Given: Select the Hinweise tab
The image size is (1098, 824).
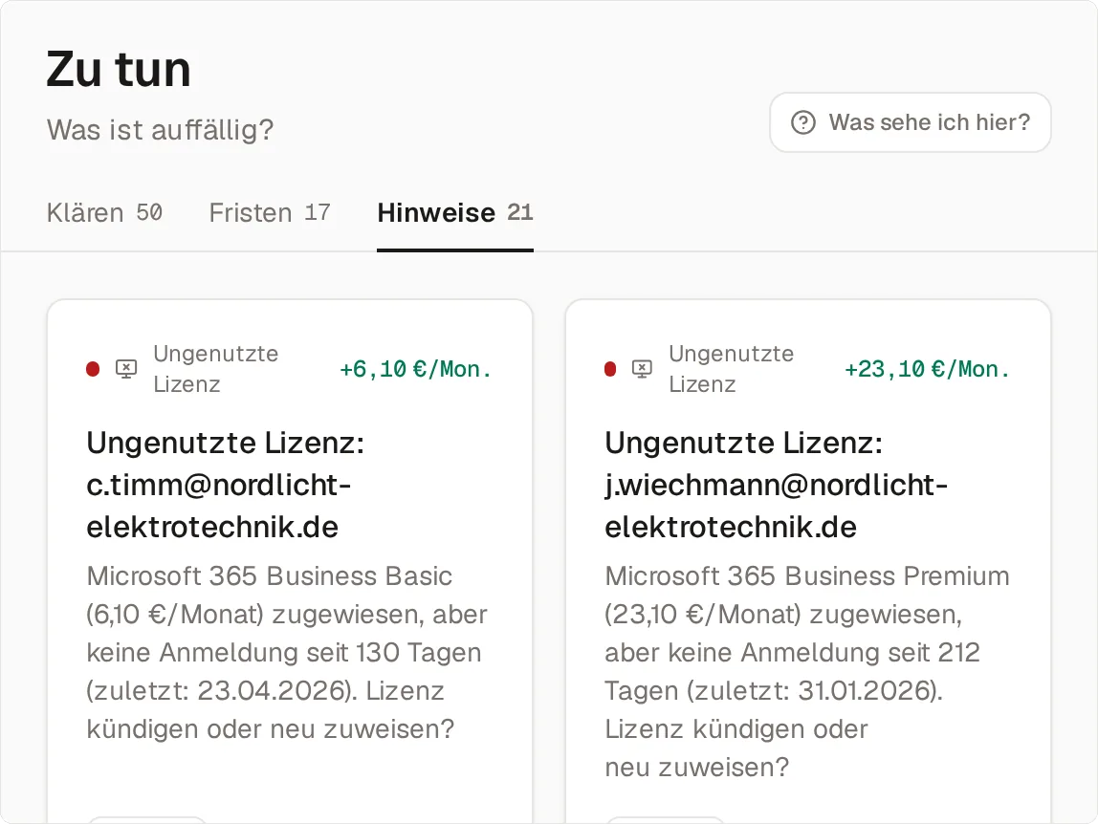Looking at the screenshot, I should 455,213.
